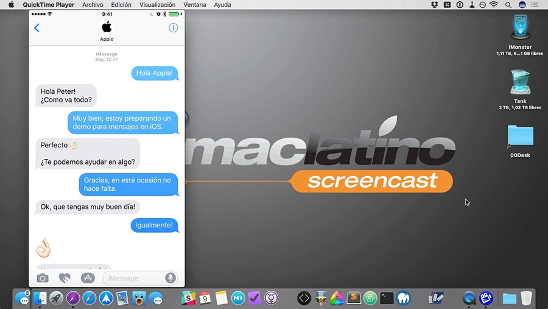The image size is (548, 309).
Task: Open Launchpad rocket icon in Dock
Action: point(56,299)
